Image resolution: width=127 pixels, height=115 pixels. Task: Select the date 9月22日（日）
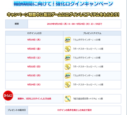[x=34, y=66]
